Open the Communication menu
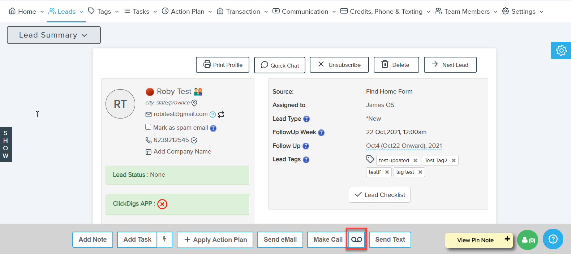 (x=304, y=12)
